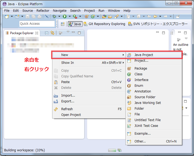The width and height of the screenshot is (194, 156).
Task: Choose Example... in New submenu
Action: click(x=154, y=134)
